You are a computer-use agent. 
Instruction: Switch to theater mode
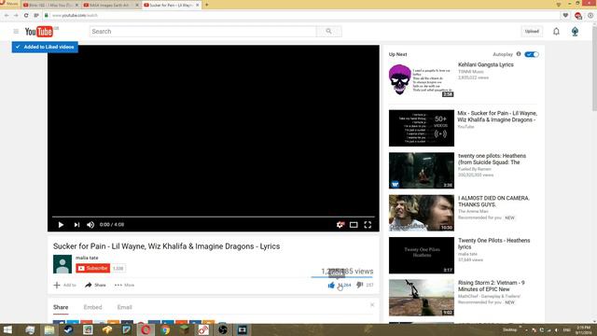pos(354,225)
